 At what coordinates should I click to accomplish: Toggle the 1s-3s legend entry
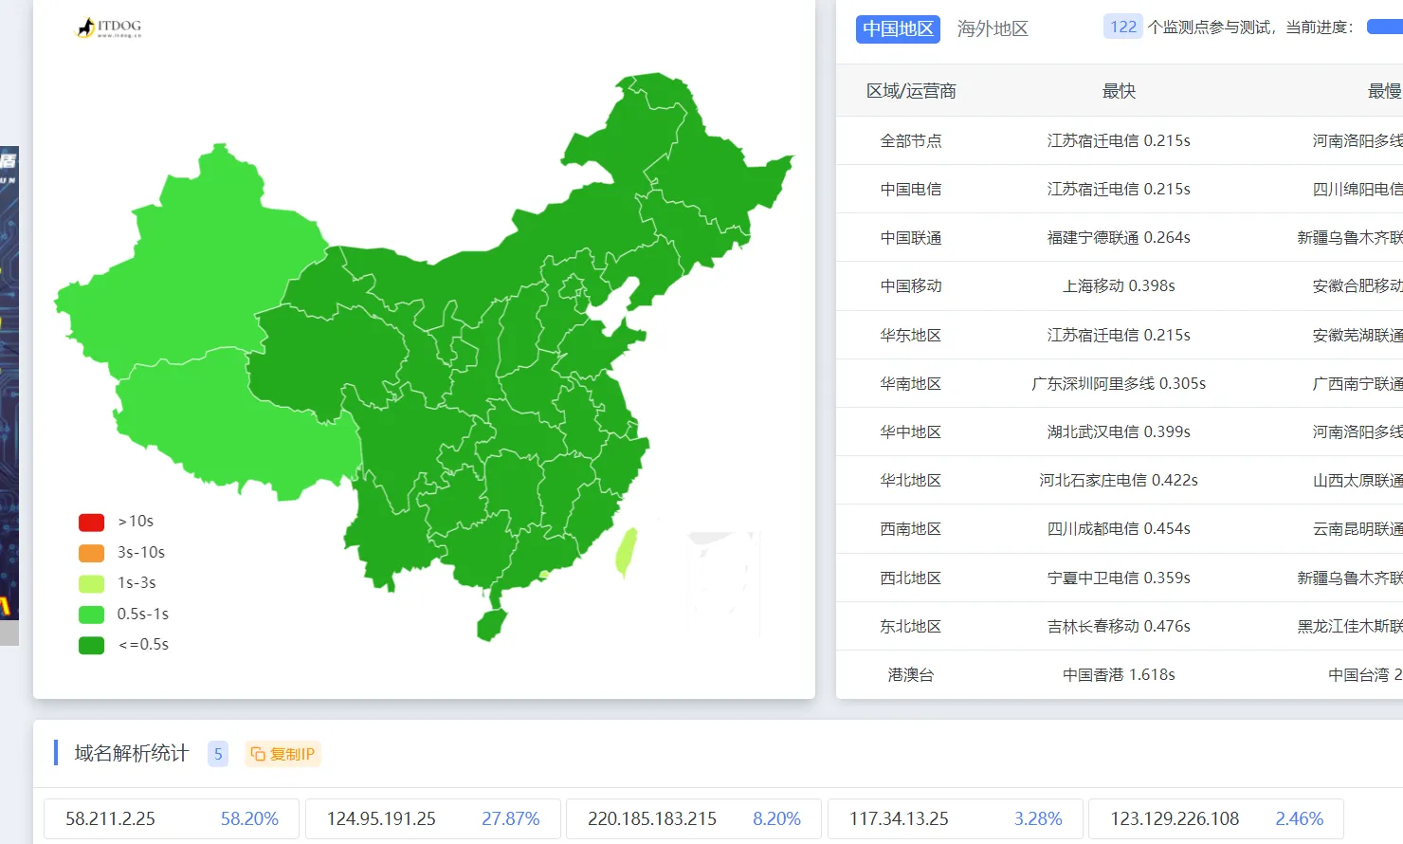(92, 583)
